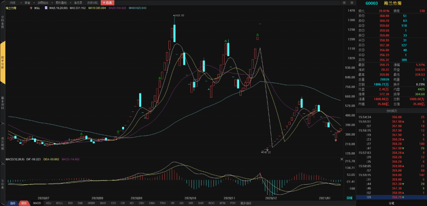Viewport: 427px width, 206px height.
Task: Select the OBV indicator tab
Action: pyautogui.click(x=141, y=203)
